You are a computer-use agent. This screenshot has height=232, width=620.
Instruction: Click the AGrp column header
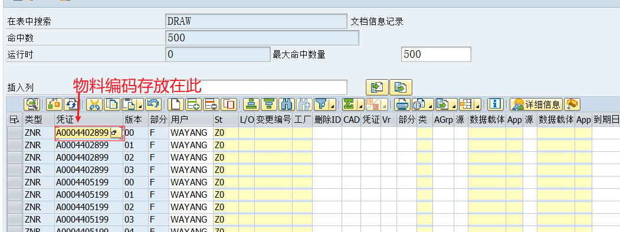(x=443, y=119)
